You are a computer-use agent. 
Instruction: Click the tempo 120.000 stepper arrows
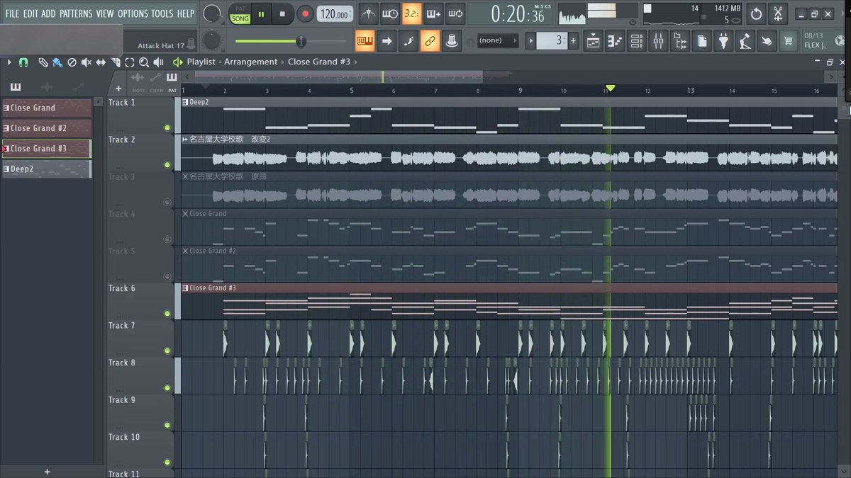[351, 13]
